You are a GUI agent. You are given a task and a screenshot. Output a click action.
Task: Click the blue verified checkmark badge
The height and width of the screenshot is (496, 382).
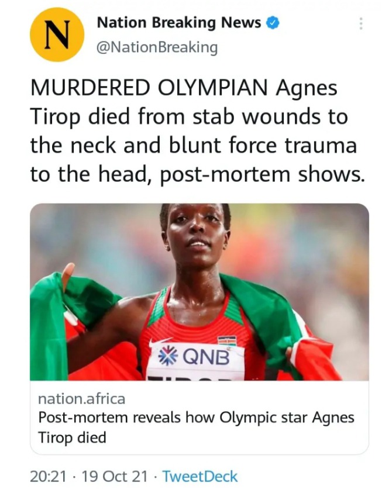tap(273, 23)
